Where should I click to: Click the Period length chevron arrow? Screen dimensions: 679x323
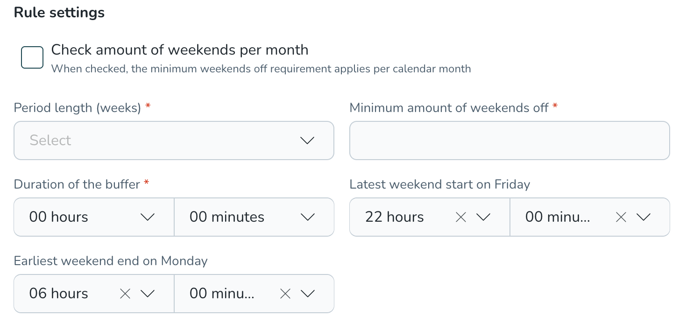pos(307,140)
